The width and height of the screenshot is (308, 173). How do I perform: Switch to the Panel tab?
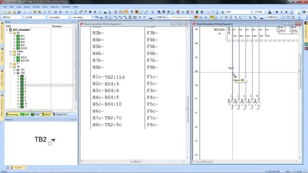click(x=46, y=114)
